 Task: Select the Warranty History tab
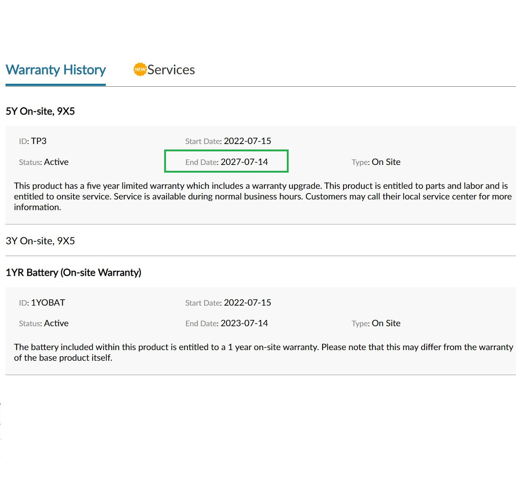[x=56, y=70]
